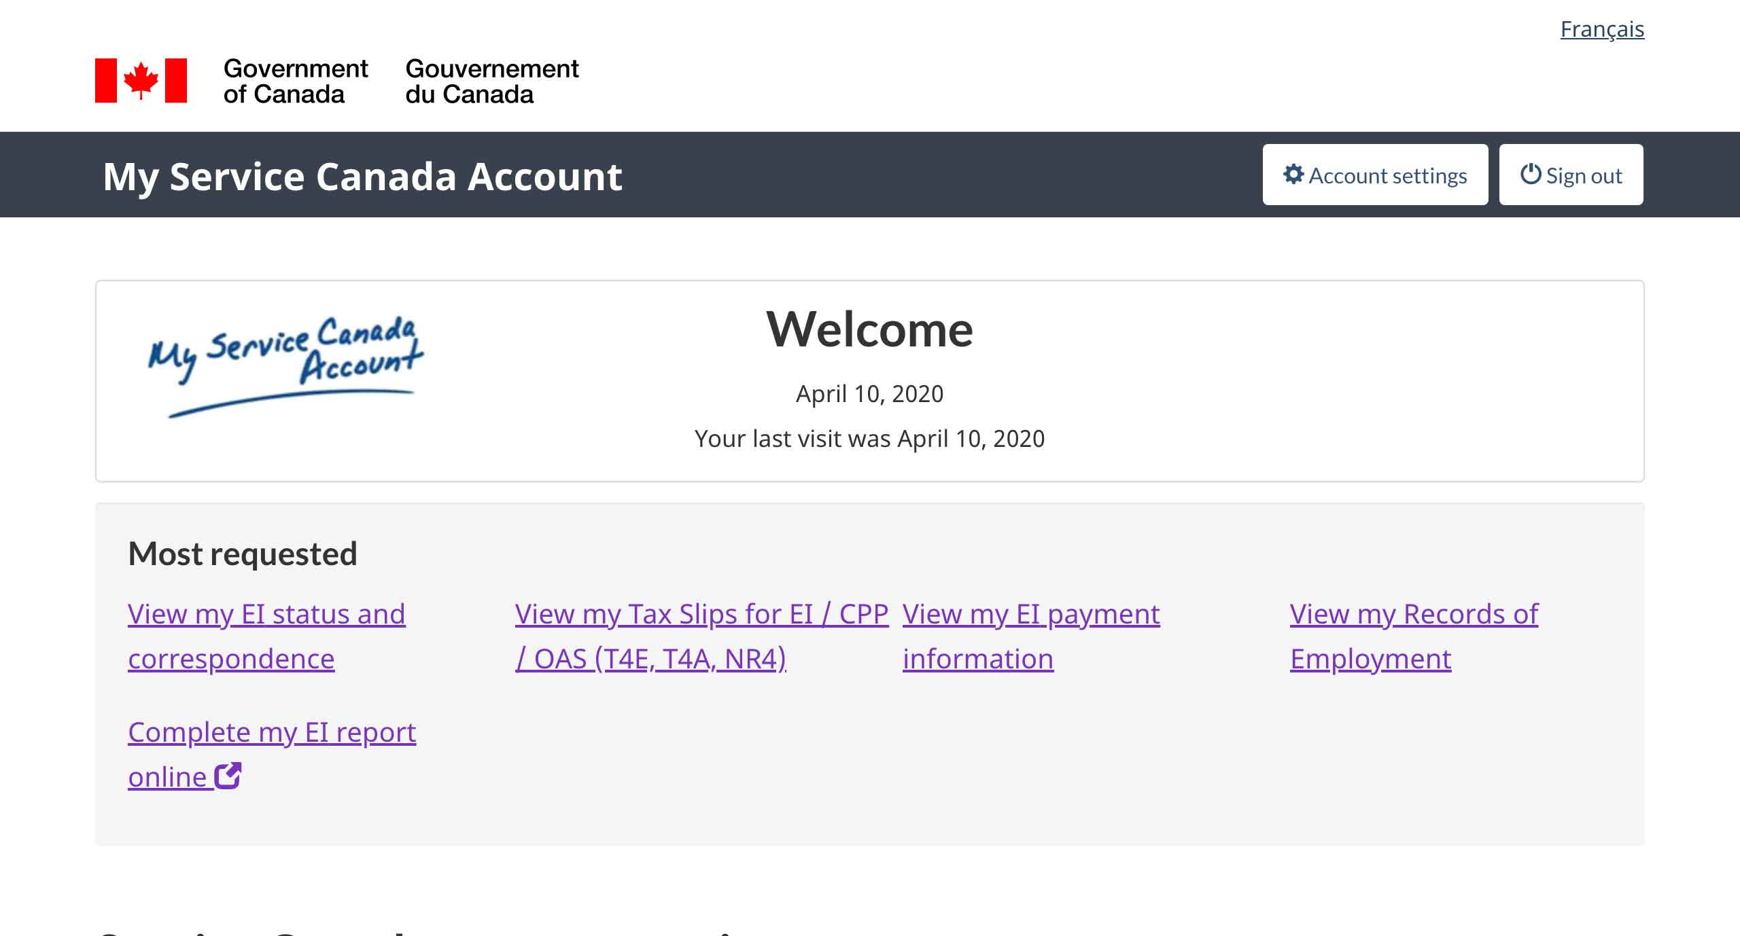The width and height of the screenshot is (1740, 936).
Task: Click the handwritten My Service Canada Account logo
Action: point(285,365)
